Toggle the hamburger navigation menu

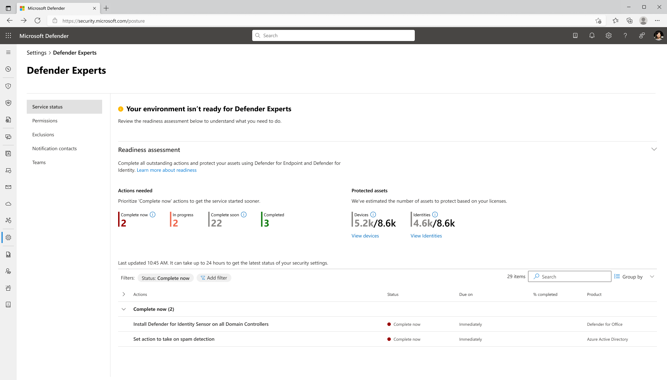tap(8, 52)
